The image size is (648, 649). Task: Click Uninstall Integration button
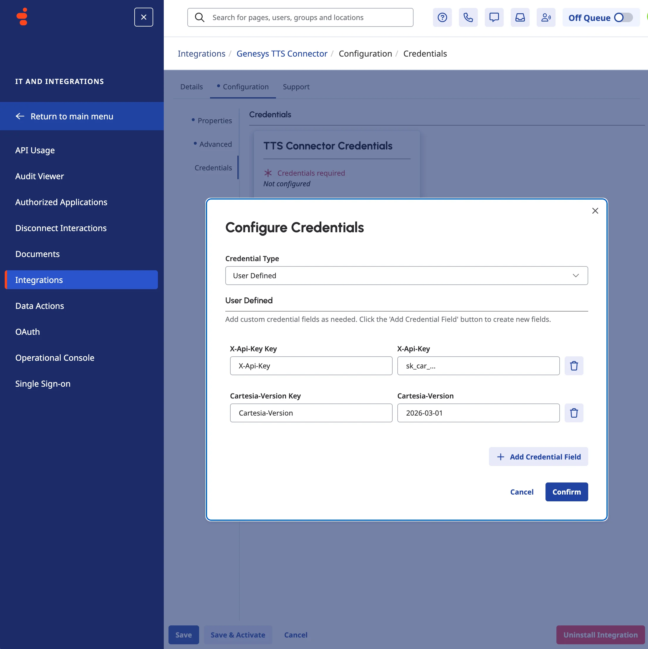(600, 635)
